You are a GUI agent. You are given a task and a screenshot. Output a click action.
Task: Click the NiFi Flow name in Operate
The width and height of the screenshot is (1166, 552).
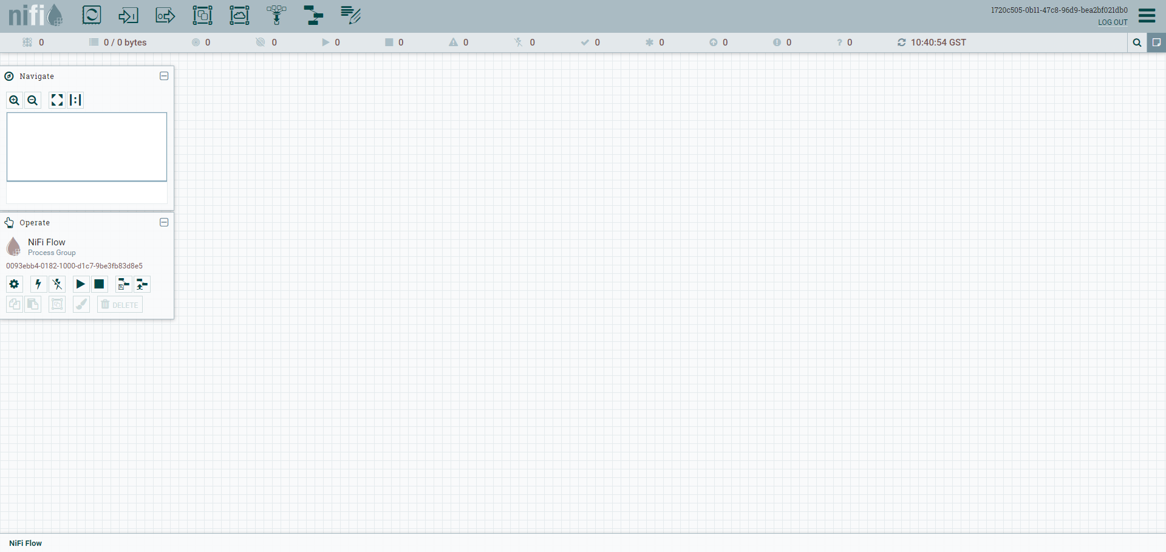coord(47,242)
